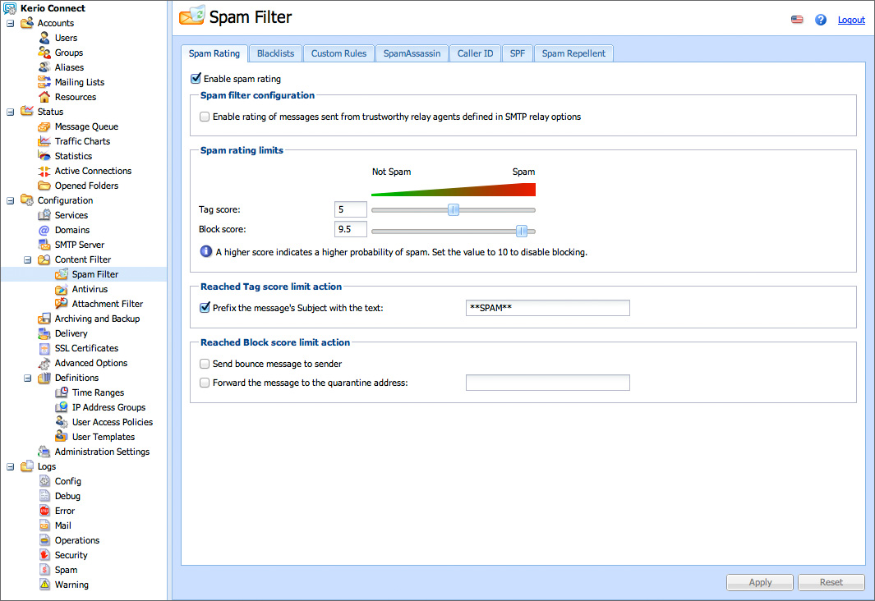Click the Aliases icon

coord(44,67)
